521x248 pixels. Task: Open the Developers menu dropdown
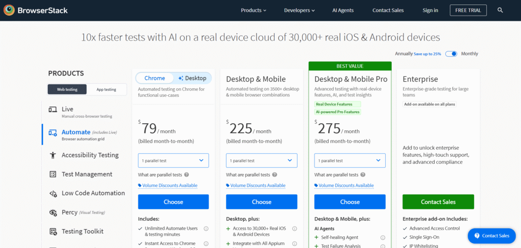[299, 10]
